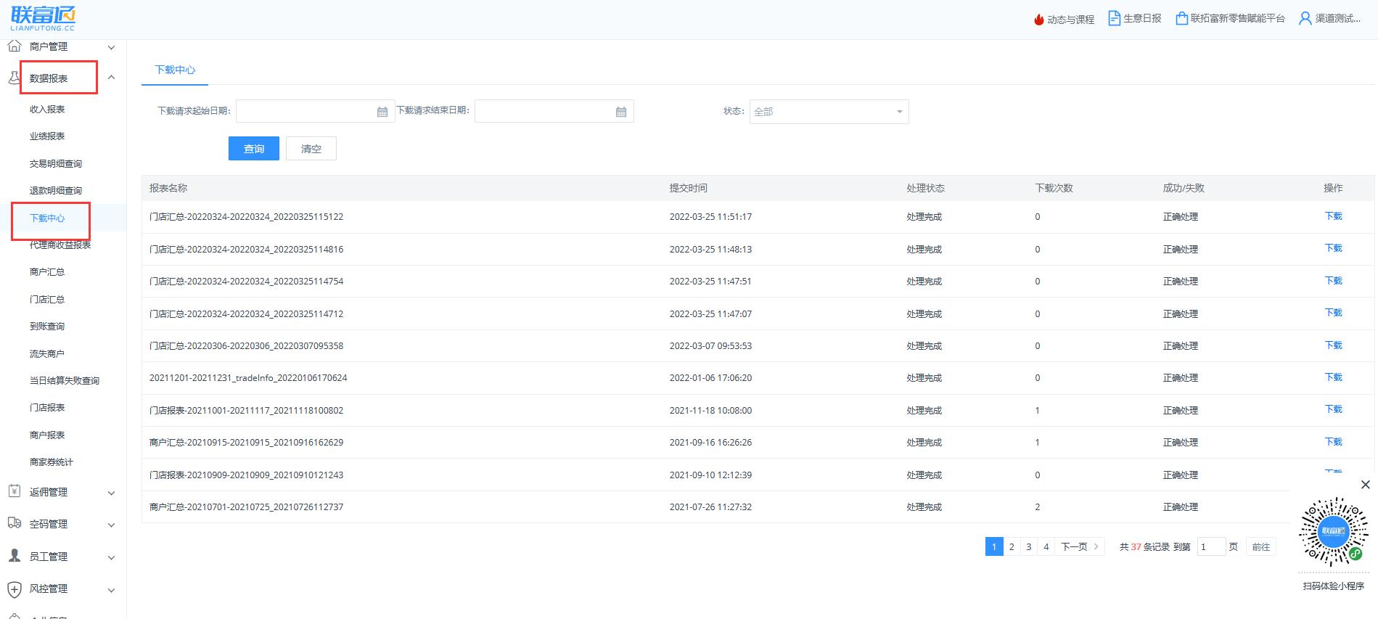Go to page 3 of results
1378x619 pixels.
pyautogui.click(x=1029, y=546)
